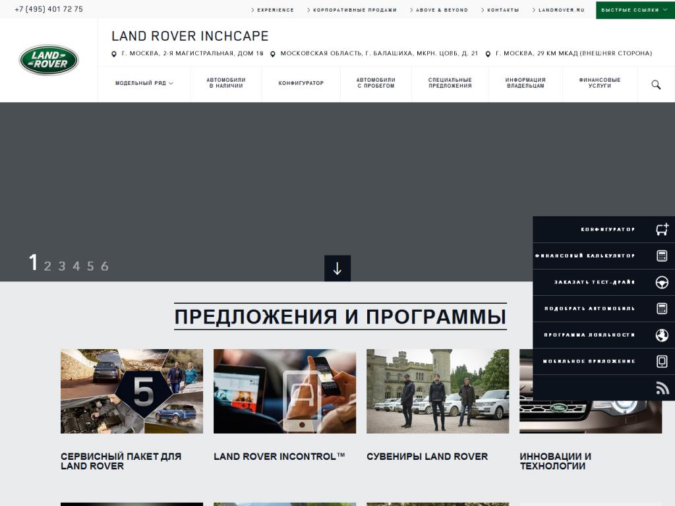
Task: Click address г. Москва, 2-я Магистральная, дом 18
Action: click(x=192, y=53)
